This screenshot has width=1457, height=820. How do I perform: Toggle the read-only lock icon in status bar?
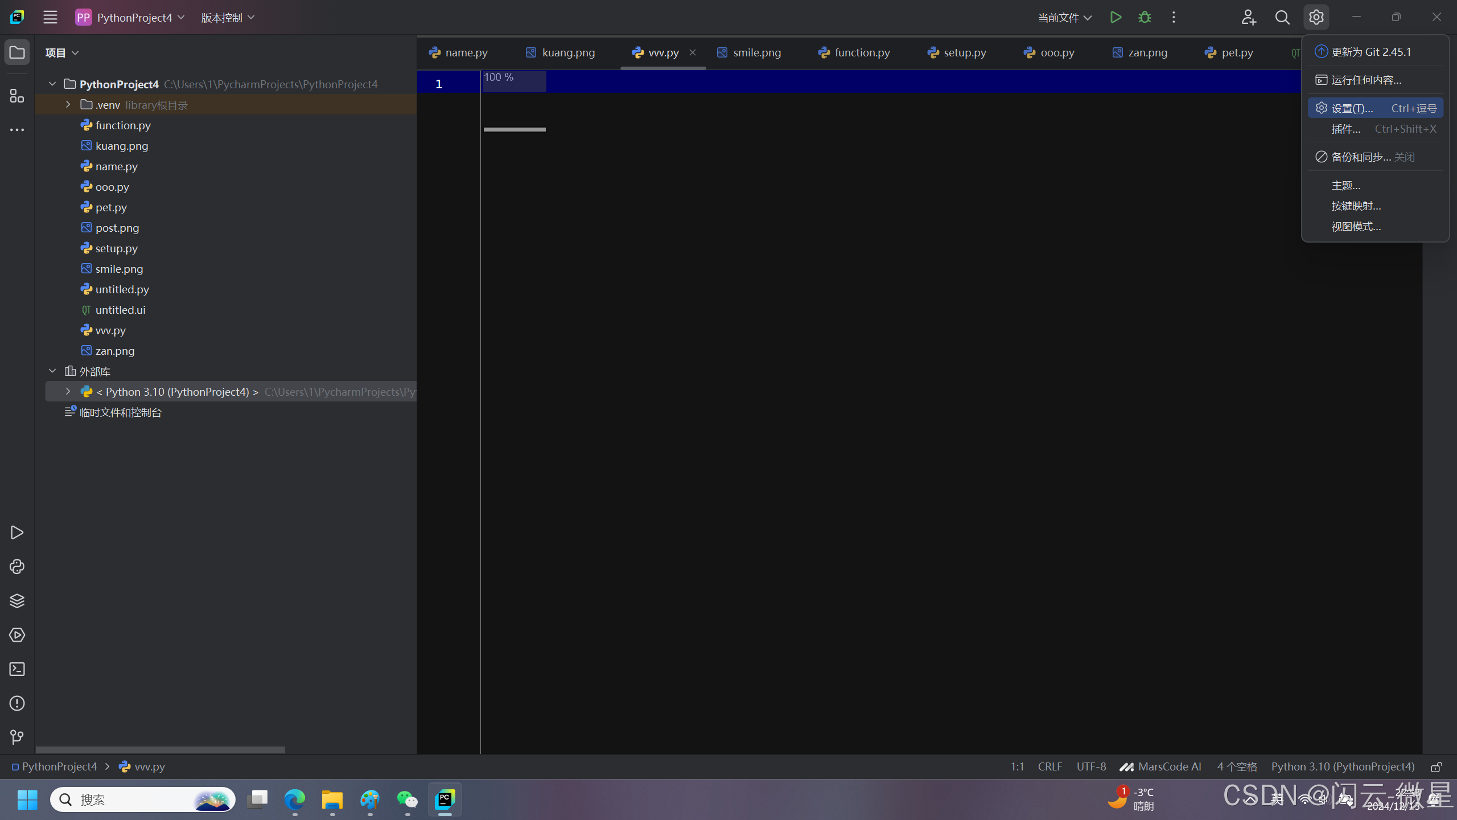point(1437,767)
